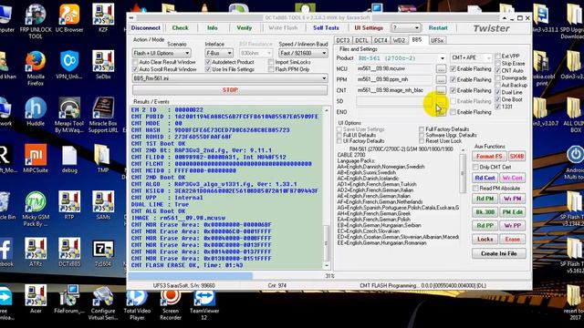The image size is (584, 328).
Task: Switch to the DCTL tab
Action: [361, 40]
